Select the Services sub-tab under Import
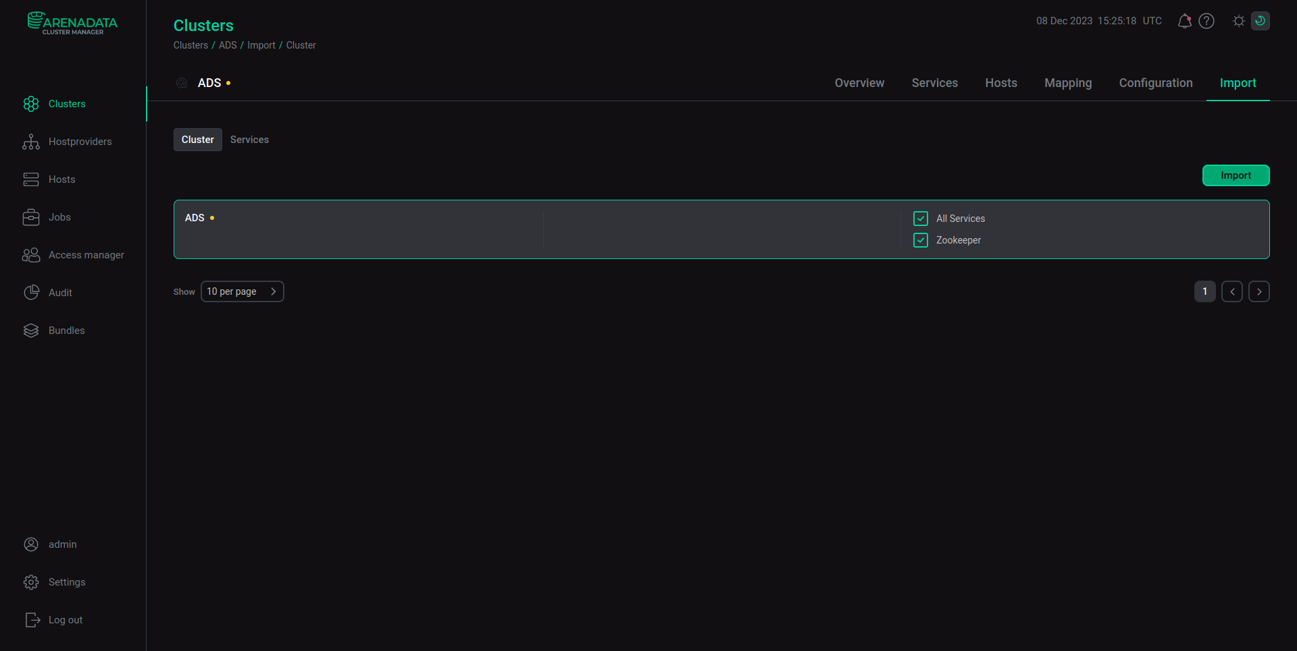The image size is (1297, 651). click(x=249, y=140)
